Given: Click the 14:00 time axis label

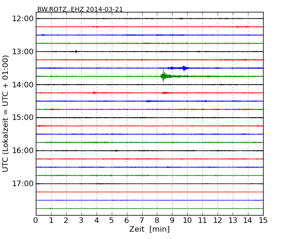Looking at the screenshot, I should (x=23, y=85).
